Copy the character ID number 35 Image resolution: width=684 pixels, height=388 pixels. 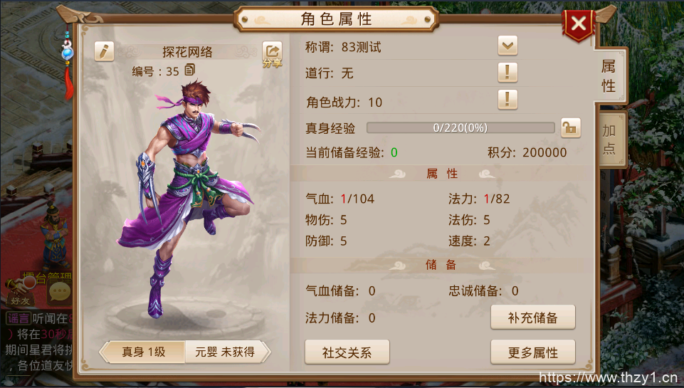[x=190, y=70]
